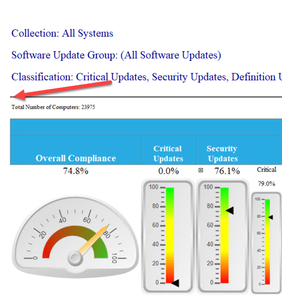Select the Critical Updates vertical gauge bar

click(x=169, y=235)
